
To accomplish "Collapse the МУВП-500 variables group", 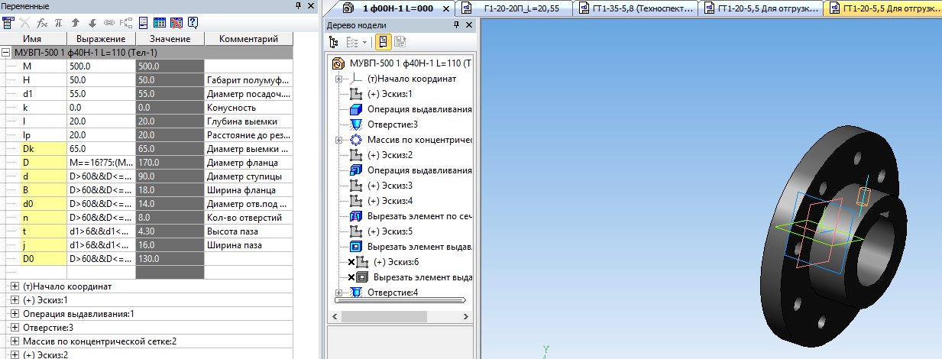I will [x=7, y=53].
